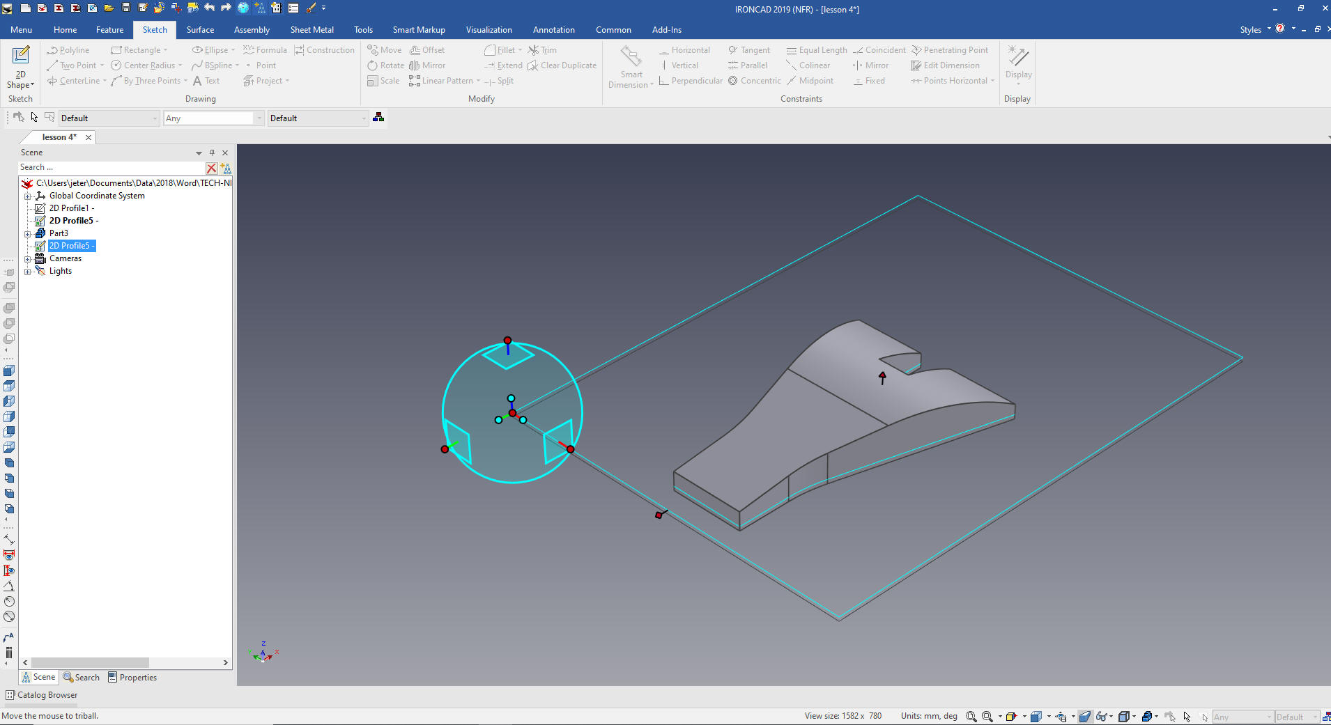The height and width of the screenshot is (725, 1331).
Task: Open the Sheet Metal ribbon tab
Action: point(311,30)
